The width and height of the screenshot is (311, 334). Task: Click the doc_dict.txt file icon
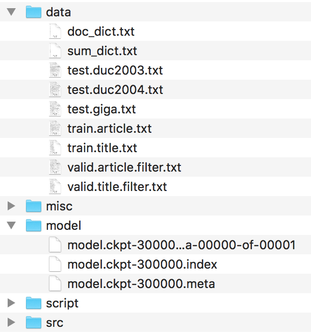[55, 32]
